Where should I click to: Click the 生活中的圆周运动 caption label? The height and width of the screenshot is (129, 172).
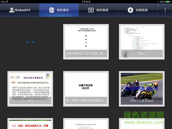point(142,100)
